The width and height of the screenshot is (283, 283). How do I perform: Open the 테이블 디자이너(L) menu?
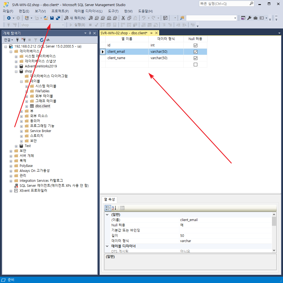pos(88,11)
